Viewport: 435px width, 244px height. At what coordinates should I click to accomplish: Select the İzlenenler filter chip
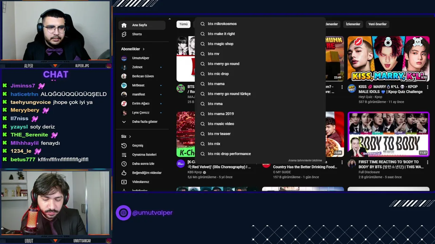click(353, 24)
